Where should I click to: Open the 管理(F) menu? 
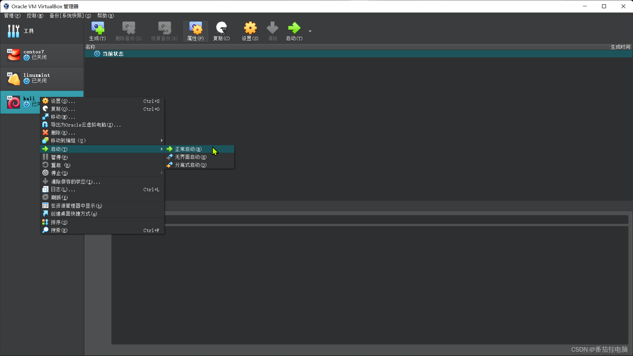coord(12,15)
